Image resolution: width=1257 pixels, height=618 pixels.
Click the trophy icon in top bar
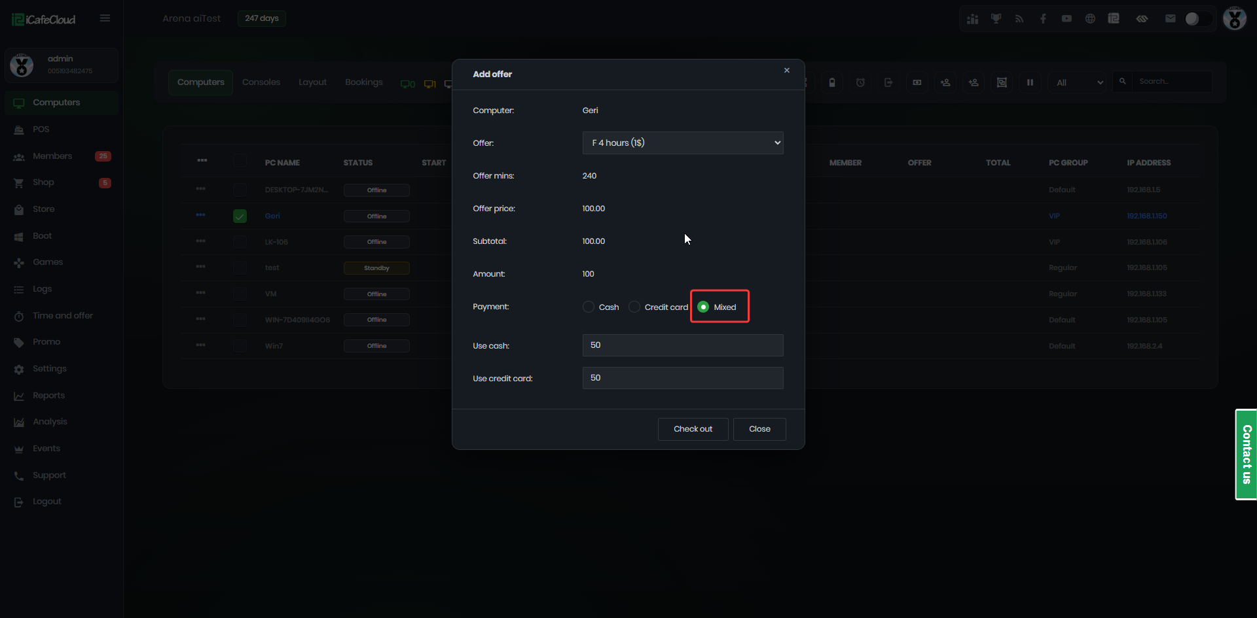(x=996, y=19)
